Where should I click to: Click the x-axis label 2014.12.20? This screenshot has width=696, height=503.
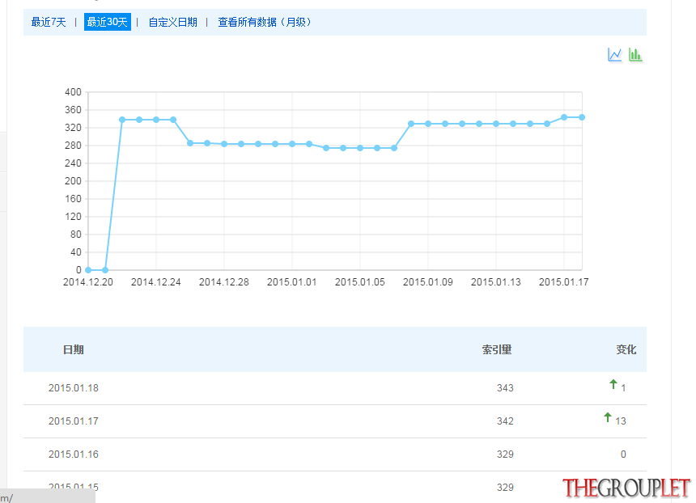88,282
